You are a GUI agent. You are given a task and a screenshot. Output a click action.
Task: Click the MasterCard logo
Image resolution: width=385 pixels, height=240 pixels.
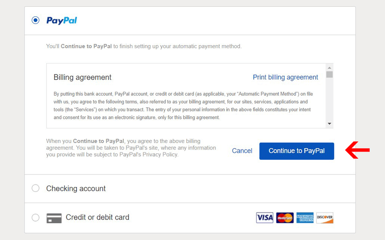click(285, 218)
